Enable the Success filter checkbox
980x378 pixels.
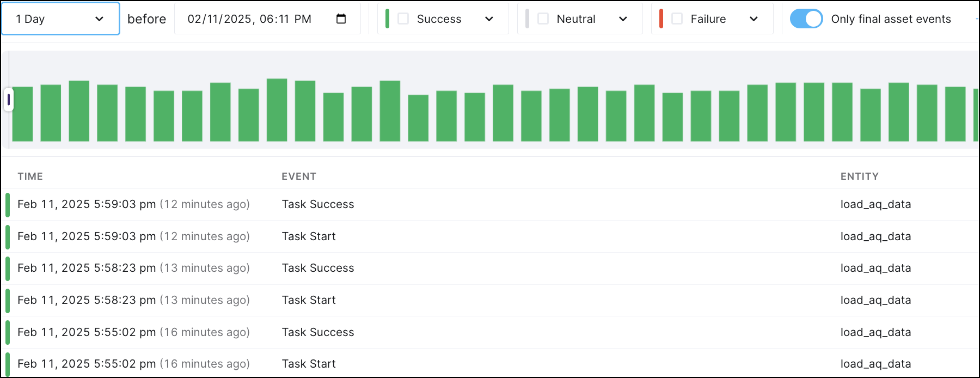pyautogui.click(x=403, y=18)
